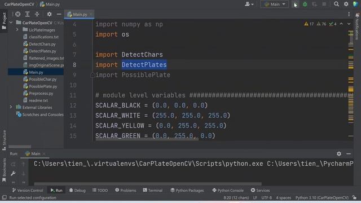The height and width of the screenshot is (203, 361).
Task: Open the Main run configuration dropdown
Action: pos(275,4)
